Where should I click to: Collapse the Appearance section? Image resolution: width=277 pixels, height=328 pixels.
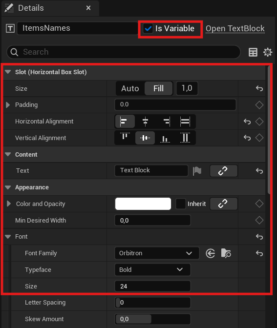8,187
